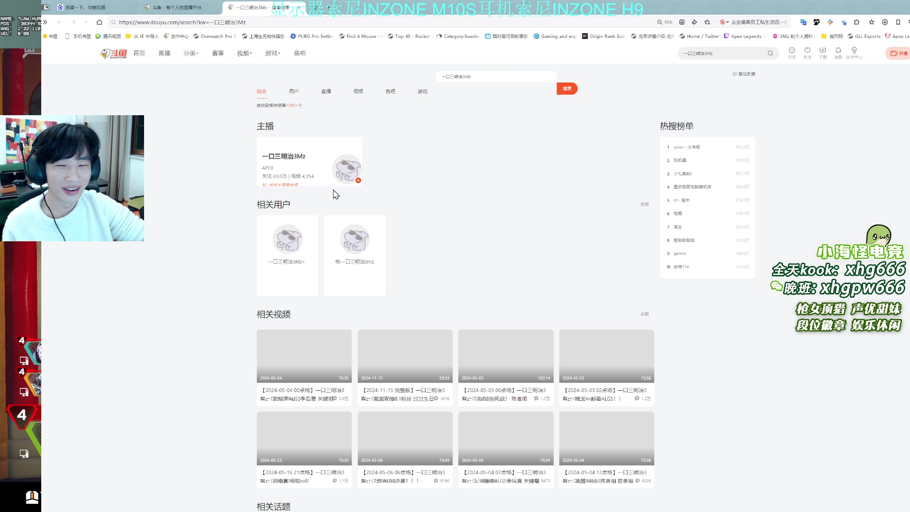Click the magnifier in header search box
This screenshot has height=512, width=910.
click(770, 54)
